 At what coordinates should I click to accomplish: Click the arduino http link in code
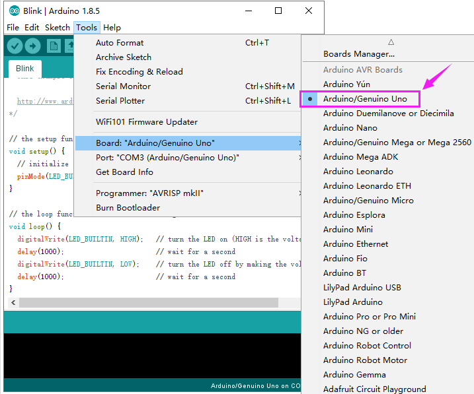(45, 101)
